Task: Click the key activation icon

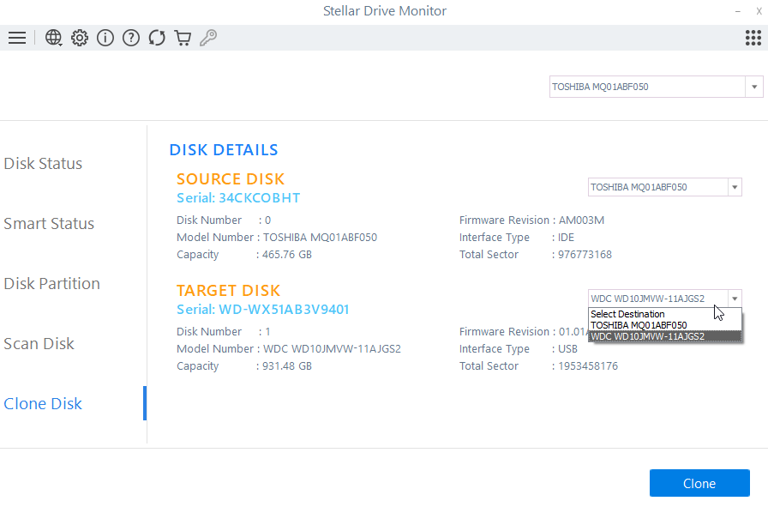Action: pyautogui.click(x=208, y=38)
